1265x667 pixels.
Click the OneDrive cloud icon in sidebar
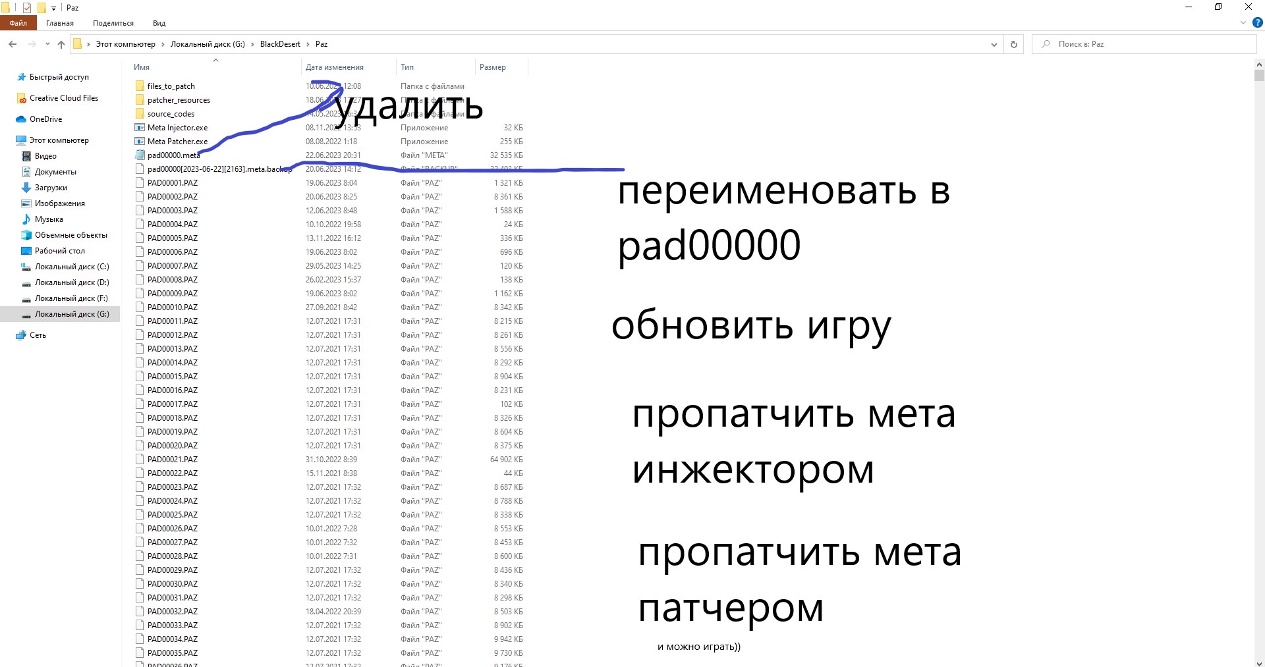point(21,119)
